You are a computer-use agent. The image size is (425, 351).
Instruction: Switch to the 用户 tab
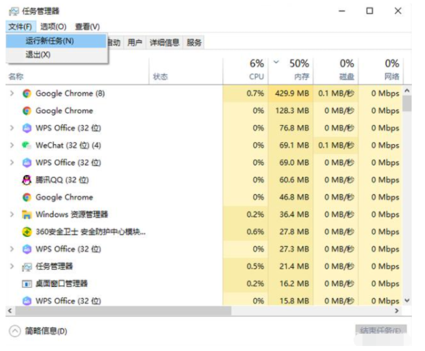(x=135, y=43)
